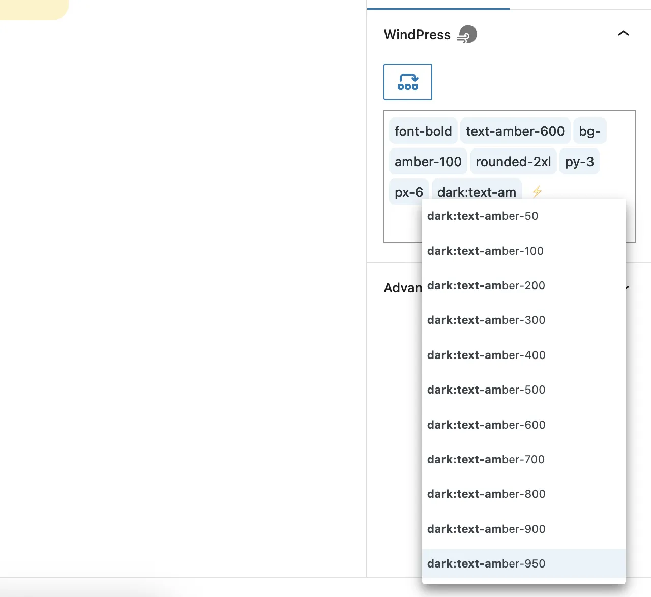
Task: Choose dark:text-amber-500 option
Action: [x=524, y=390]
